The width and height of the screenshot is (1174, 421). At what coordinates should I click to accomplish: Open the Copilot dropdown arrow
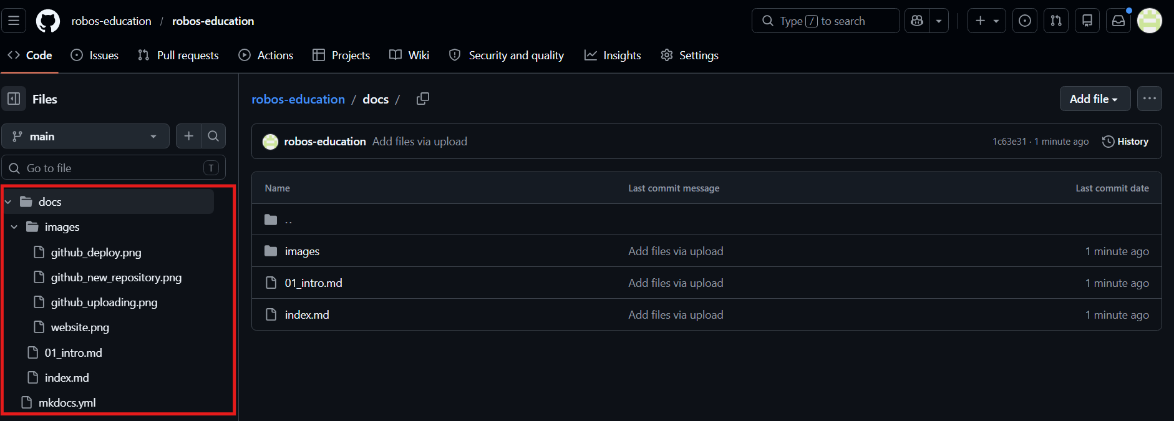pos(939,21)
